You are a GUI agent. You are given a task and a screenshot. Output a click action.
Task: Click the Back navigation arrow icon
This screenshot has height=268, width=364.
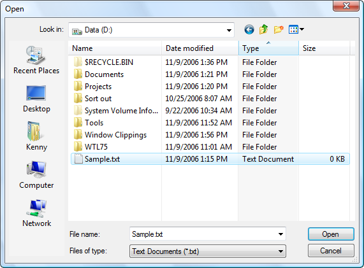[249, 30]
